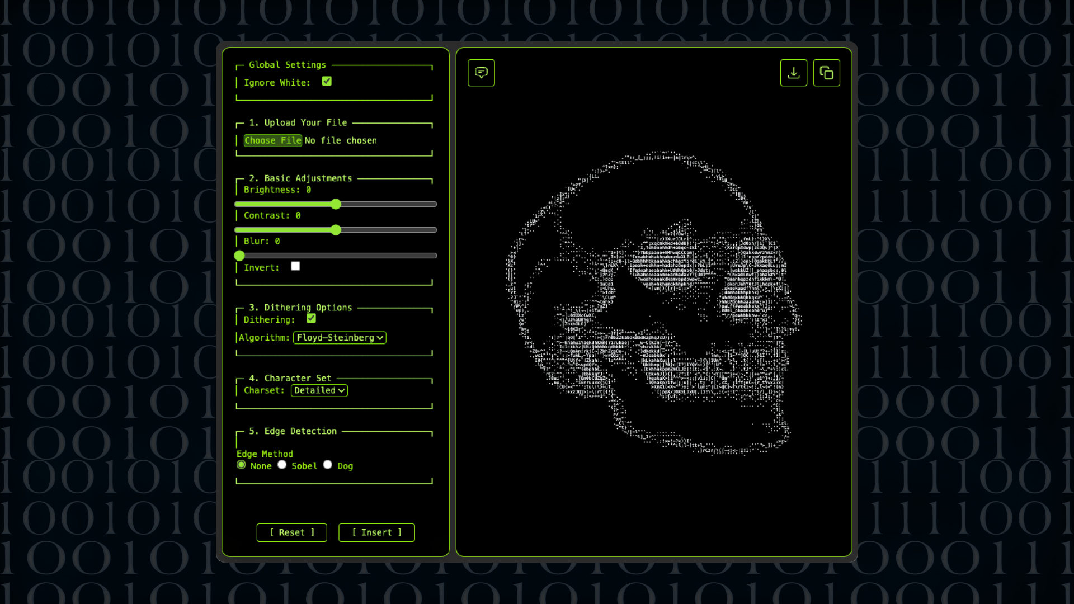
Task: Click the Blur slider handle
Action: [239, 256]
